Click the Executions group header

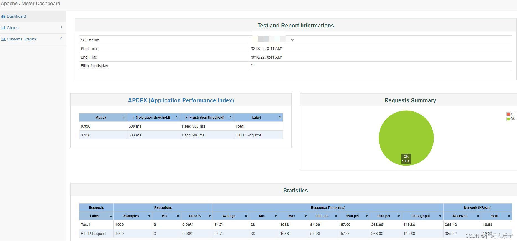(163, 208)
